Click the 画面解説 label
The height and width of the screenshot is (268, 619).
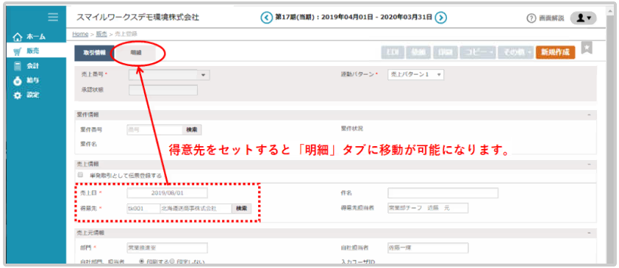551,18
